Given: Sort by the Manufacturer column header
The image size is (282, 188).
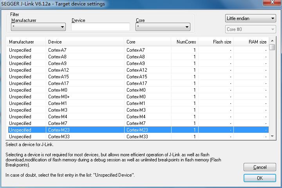Looking at the screenshot, I should tap(26, 42).
